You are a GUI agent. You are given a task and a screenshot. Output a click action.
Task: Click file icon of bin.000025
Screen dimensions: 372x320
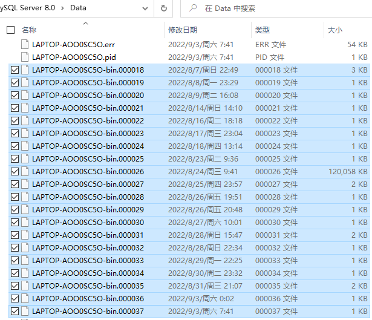25,158
